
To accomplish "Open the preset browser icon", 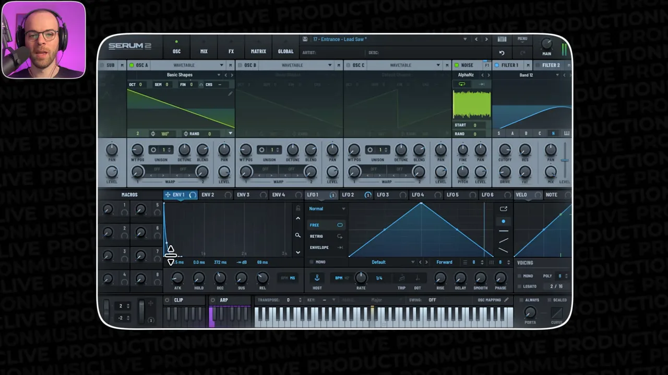I will tap(502, 39).
